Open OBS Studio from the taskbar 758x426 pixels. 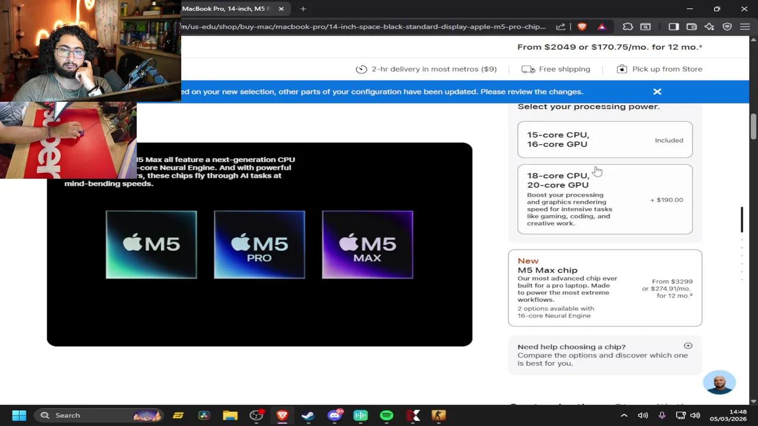coord(256,415)
